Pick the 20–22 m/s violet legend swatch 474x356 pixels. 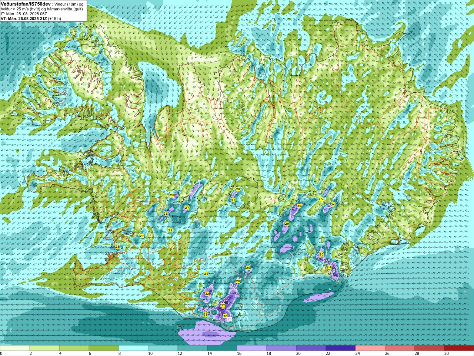pyautogui.click(x=311, y=348)
